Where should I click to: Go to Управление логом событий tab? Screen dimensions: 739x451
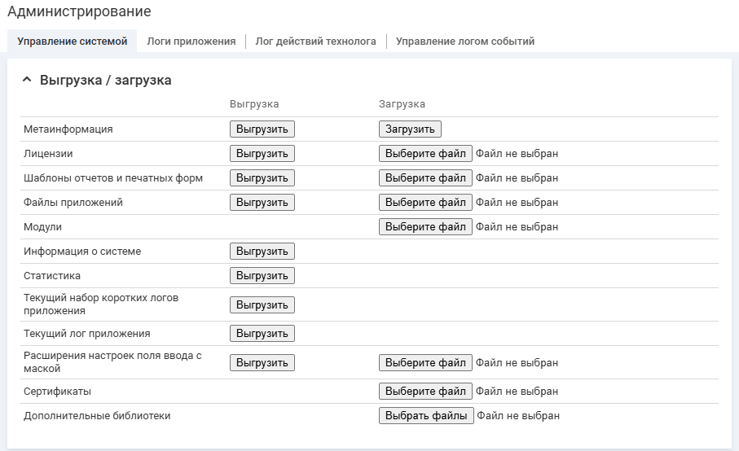tap(465, 42)
